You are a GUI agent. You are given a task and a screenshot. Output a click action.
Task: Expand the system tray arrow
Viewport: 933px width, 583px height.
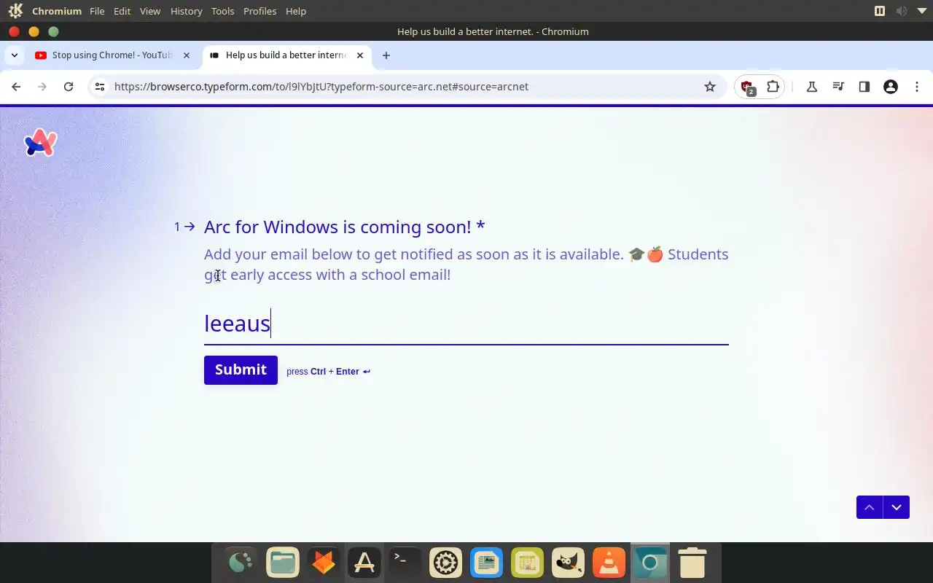pos(921,11)
